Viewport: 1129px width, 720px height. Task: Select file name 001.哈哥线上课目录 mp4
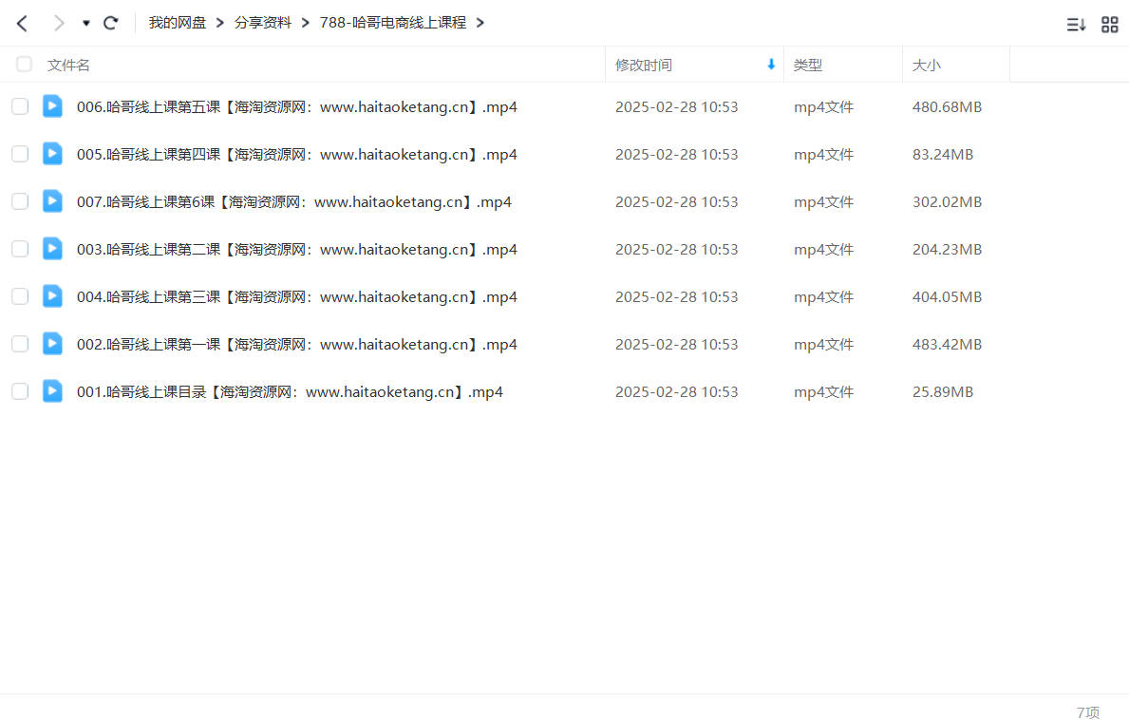click(290, 392)
